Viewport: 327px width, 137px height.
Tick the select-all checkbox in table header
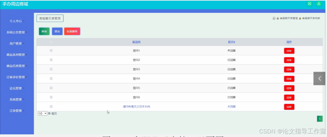pyautogui.click(x=51, y=42)
